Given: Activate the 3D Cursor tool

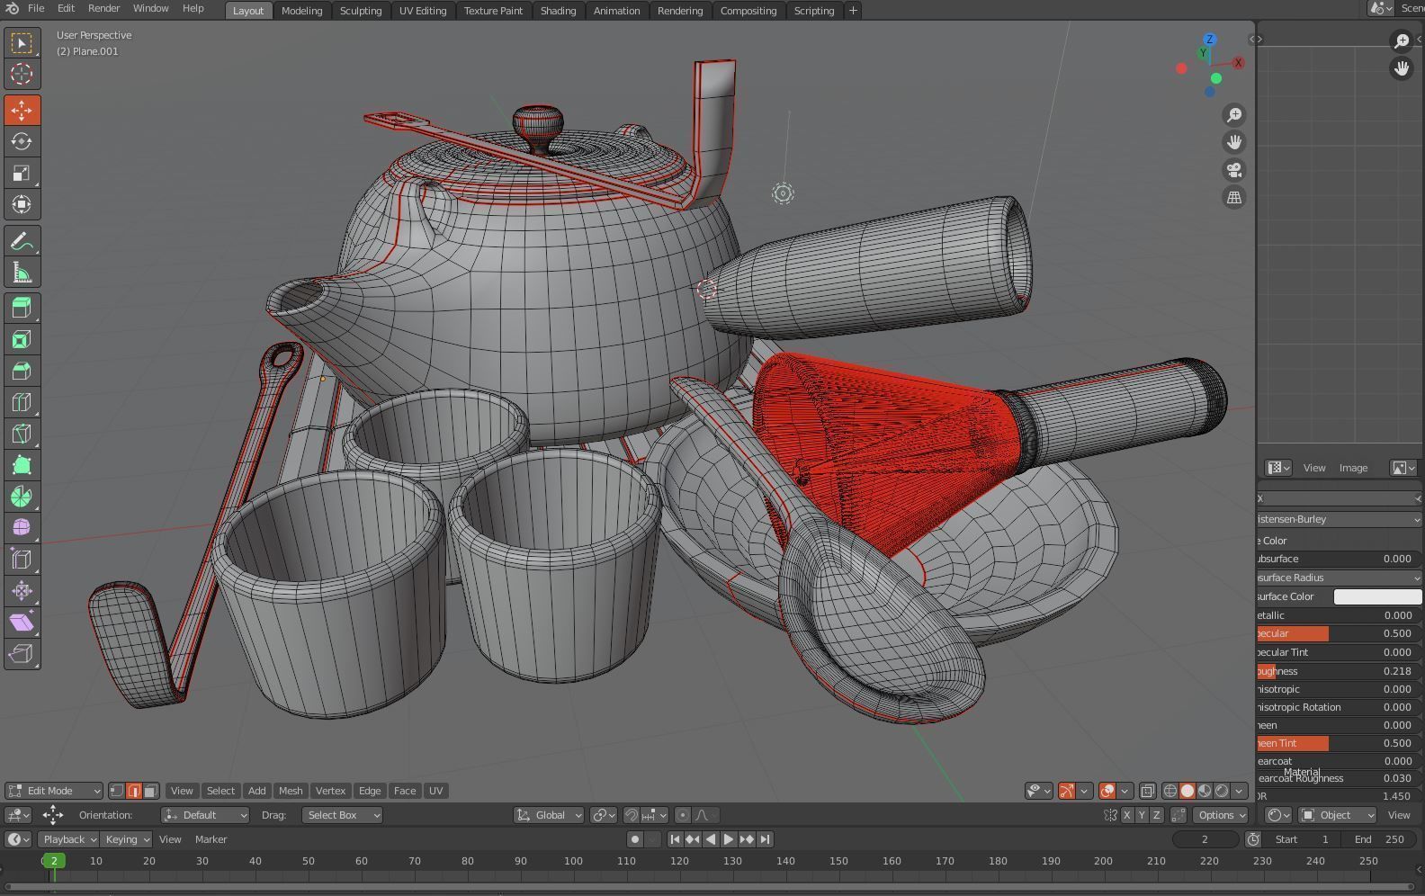Looking at the screenshot, I should click(22, 74).
